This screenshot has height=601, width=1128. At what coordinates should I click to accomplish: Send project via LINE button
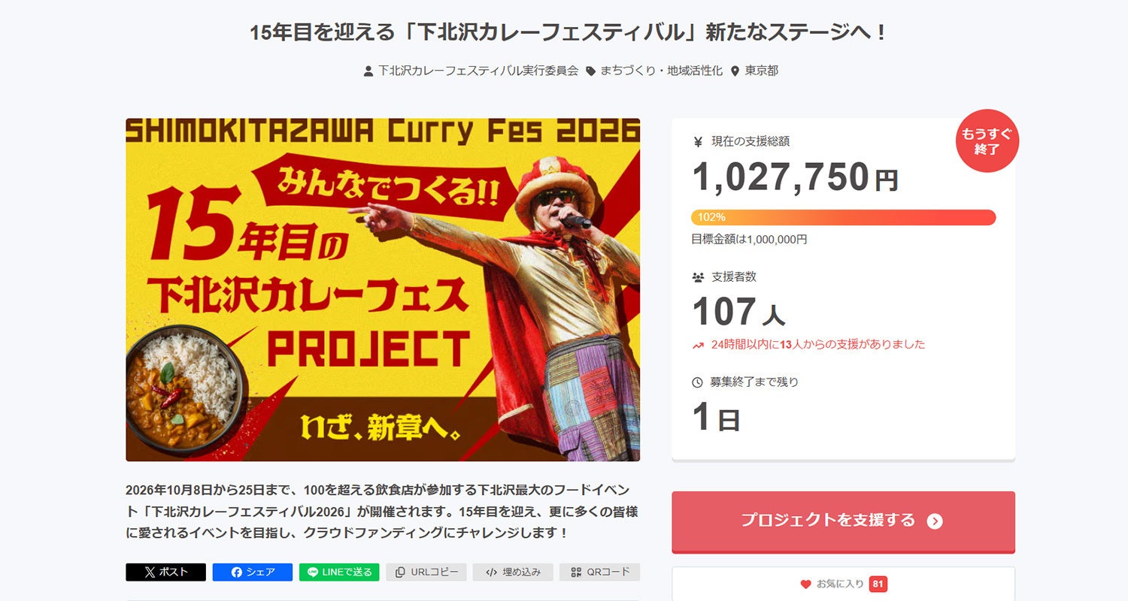(339, 572)
